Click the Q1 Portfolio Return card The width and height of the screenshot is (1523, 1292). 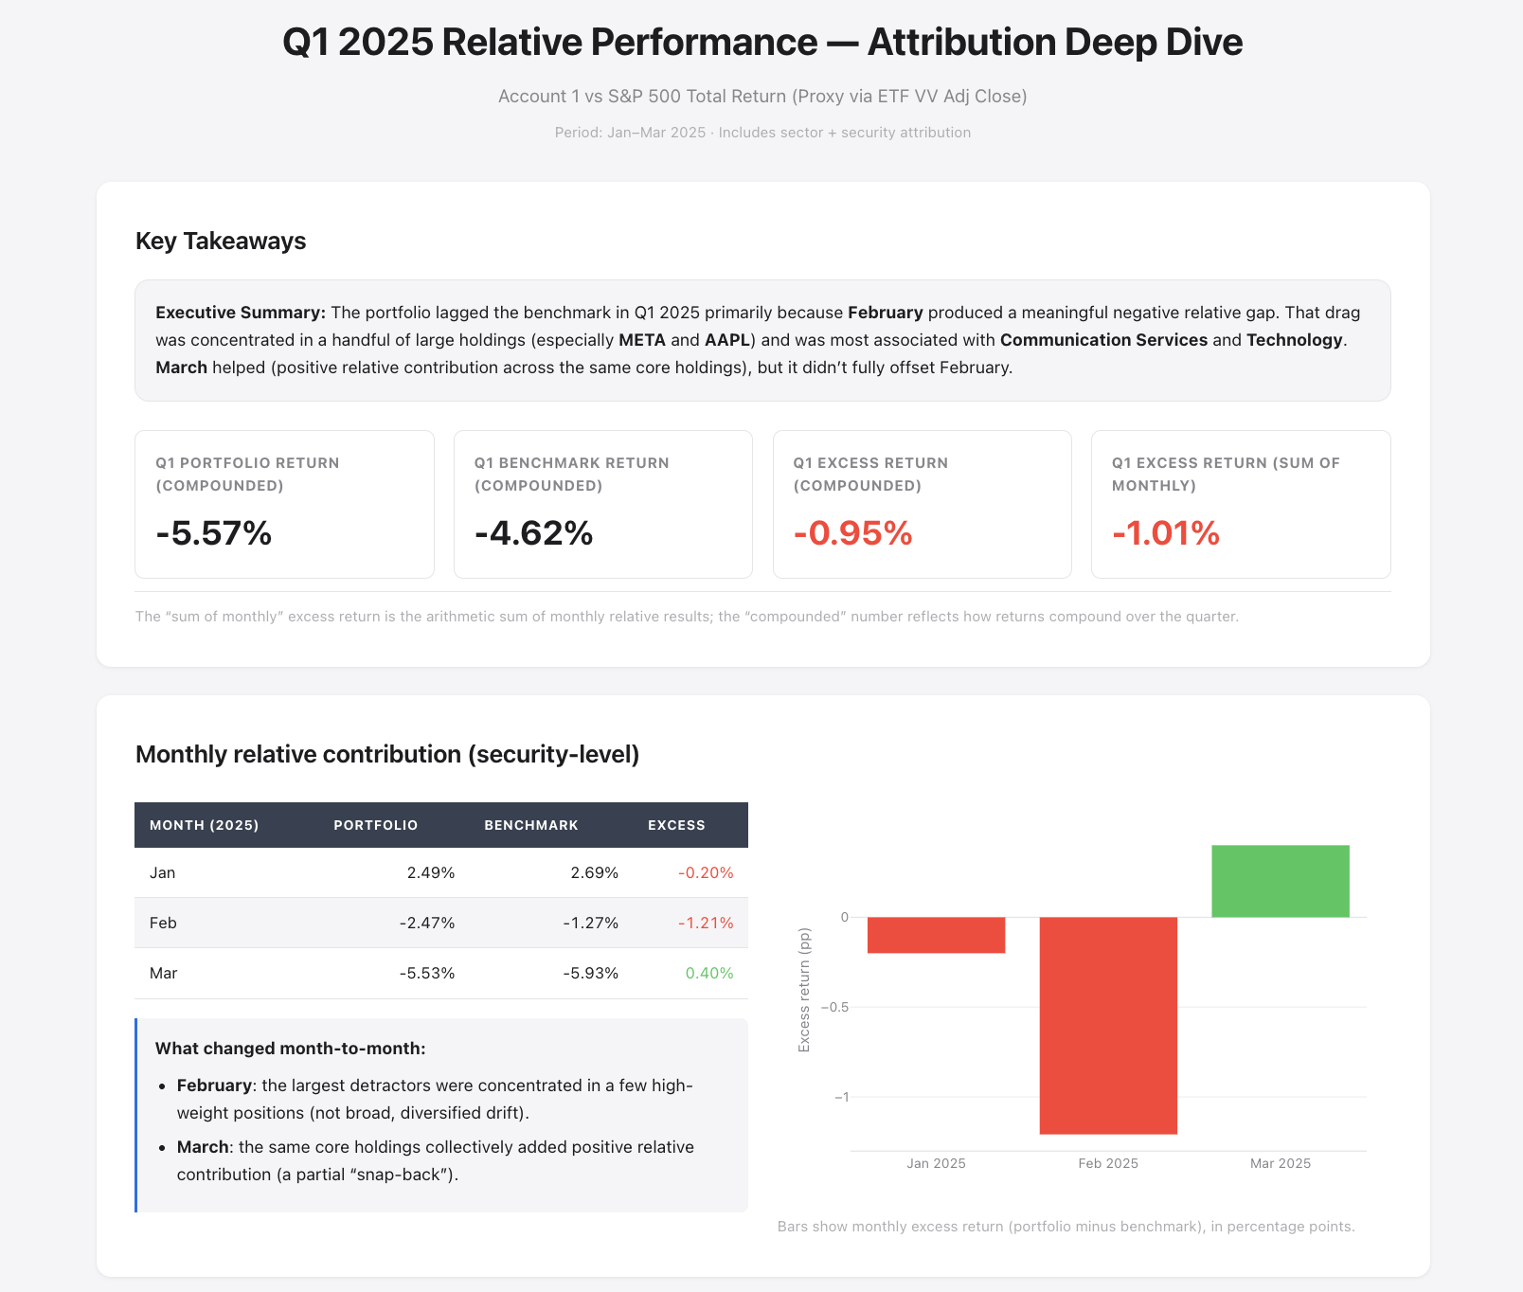[284, 504]
